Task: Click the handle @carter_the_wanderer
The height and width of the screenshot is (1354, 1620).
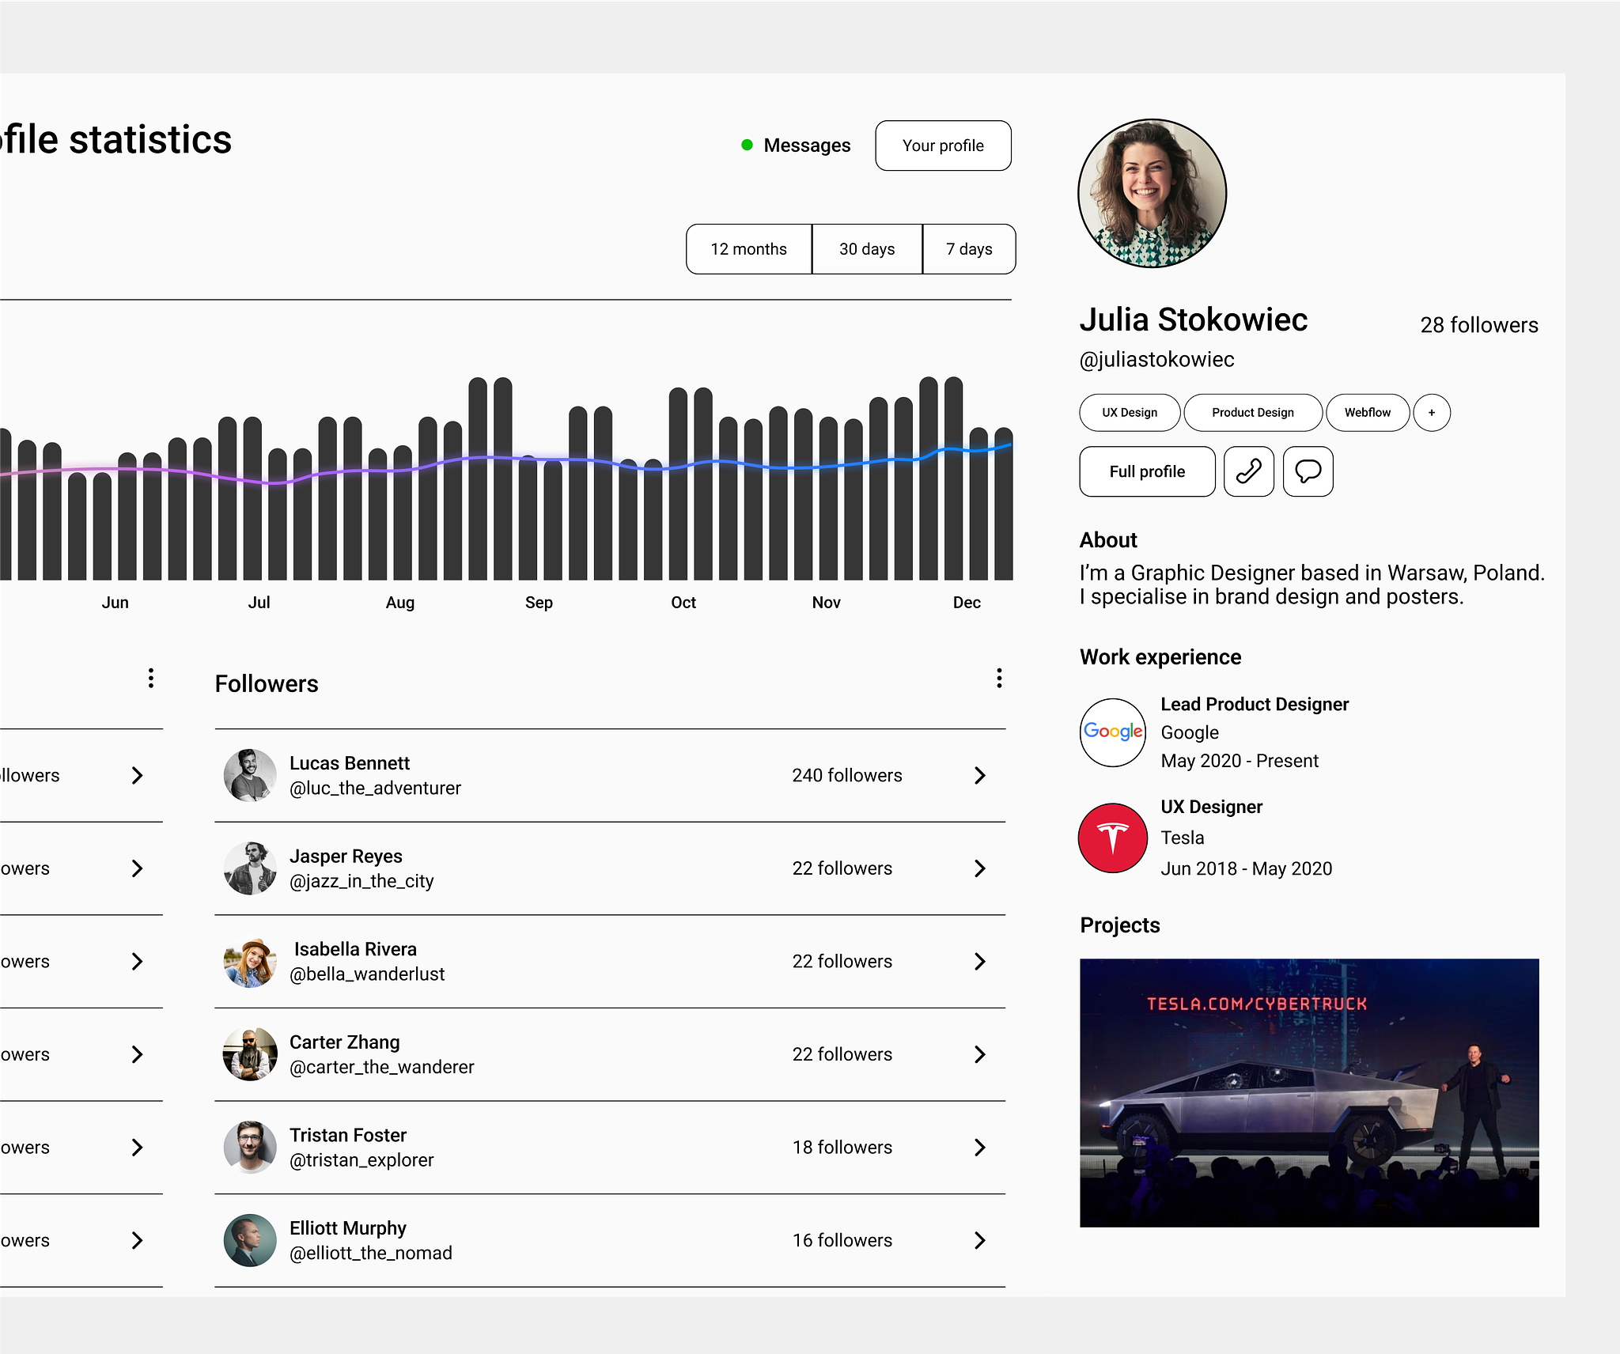Action: pos(382,1067)
